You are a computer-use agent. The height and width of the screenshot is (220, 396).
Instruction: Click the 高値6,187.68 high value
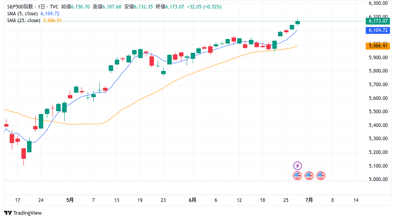[x=107, y=6]
